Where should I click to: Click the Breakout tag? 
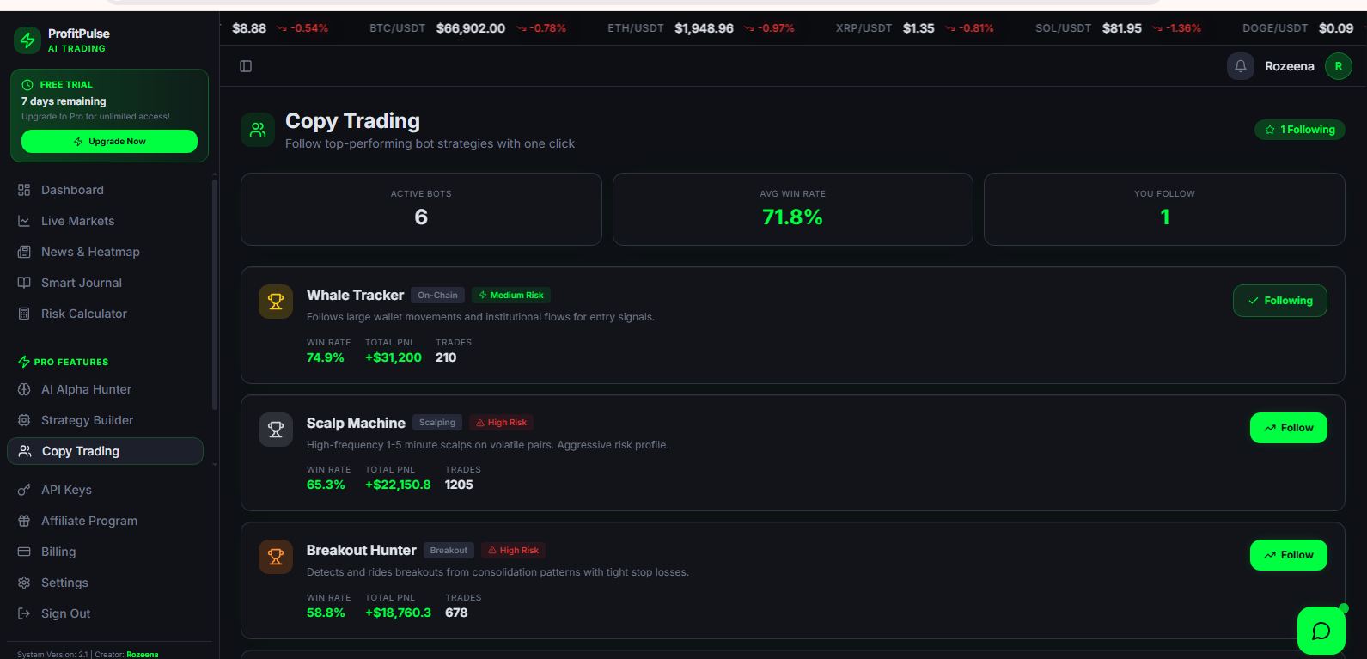[449, 551]
